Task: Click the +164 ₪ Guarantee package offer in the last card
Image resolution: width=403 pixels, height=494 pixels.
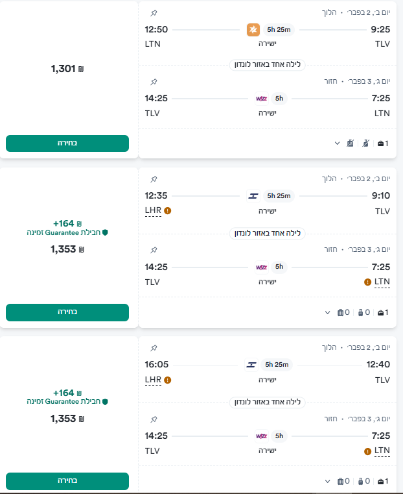Action: 67,397
